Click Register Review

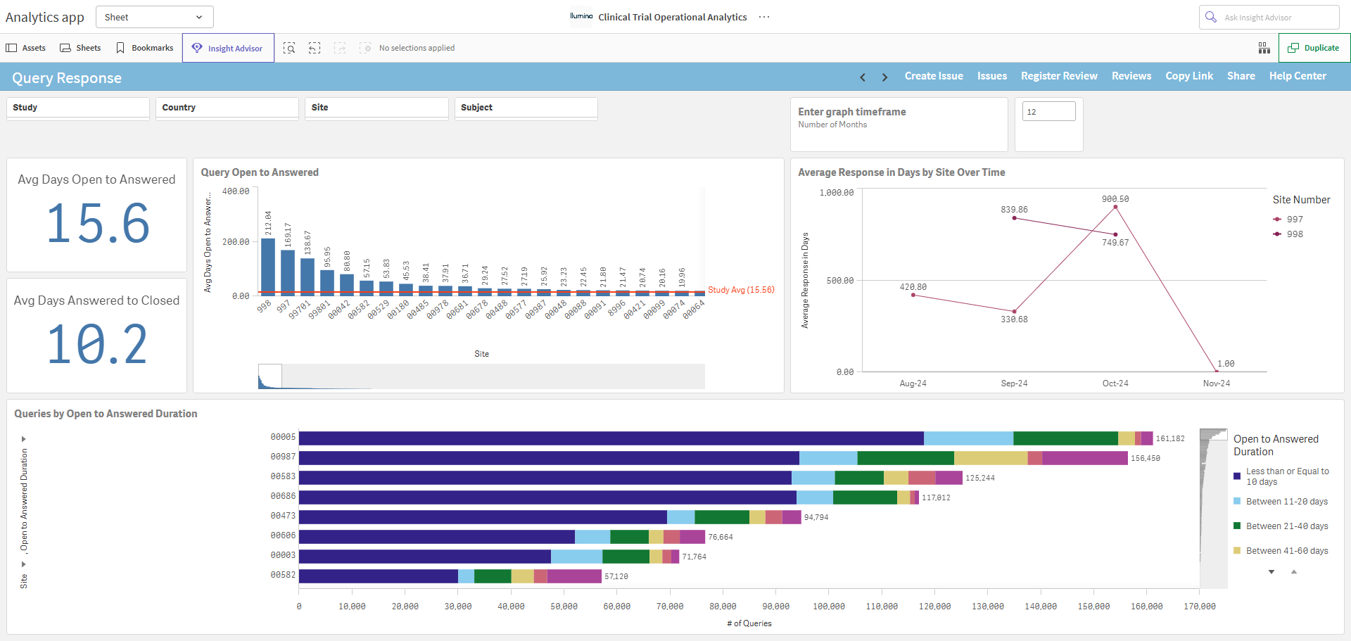coord(1059,76)
